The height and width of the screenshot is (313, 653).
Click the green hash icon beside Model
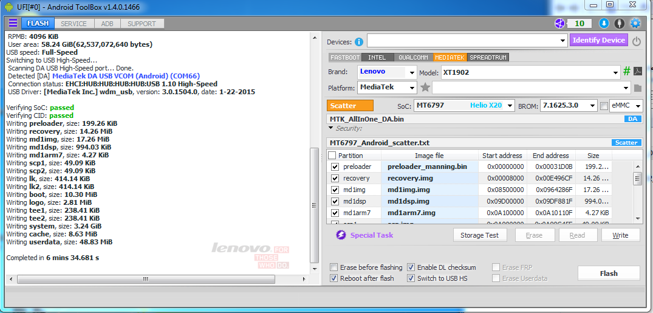pyautogui.click(x=627, y=71)
